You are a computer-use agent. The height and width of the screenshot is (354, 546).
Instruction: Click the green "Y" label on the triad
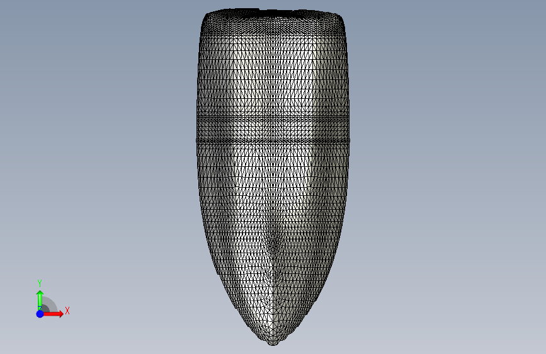pyautogui.click(x=40, y=283)
